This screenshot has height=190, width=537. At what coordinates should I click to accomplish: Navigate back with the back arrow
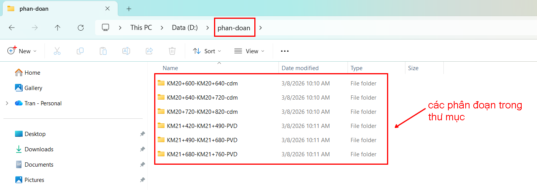coord(12,28)
